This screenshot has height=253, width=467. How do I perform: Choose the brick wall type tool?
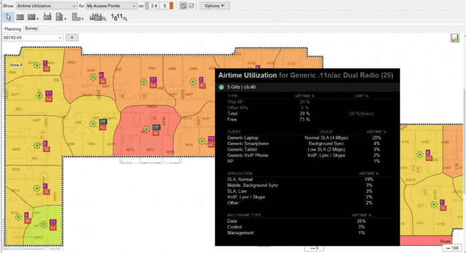[32, 17]
